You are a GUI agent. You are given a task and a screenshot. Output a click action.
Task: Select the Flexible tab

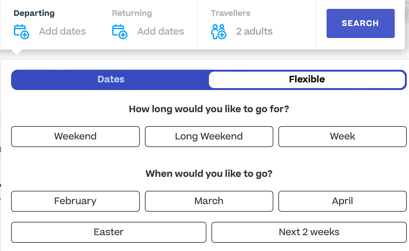[307, 79]
